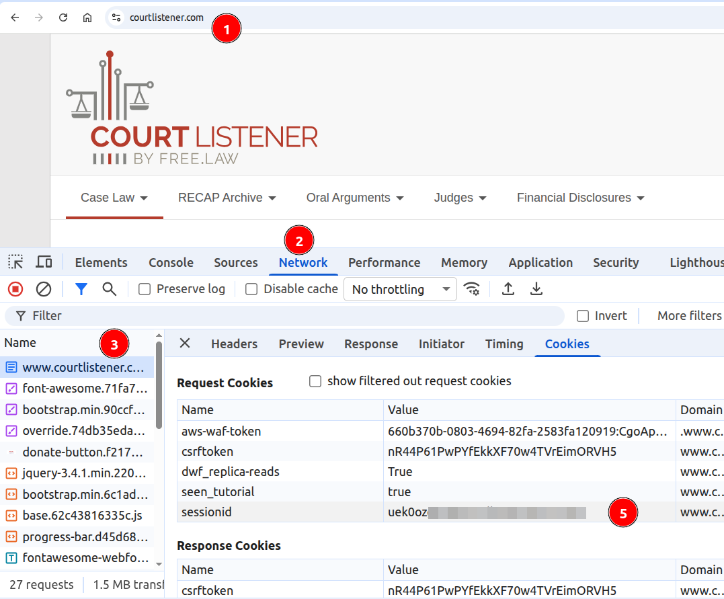Expand the Judges menu
724x599 pixels.
460,198
